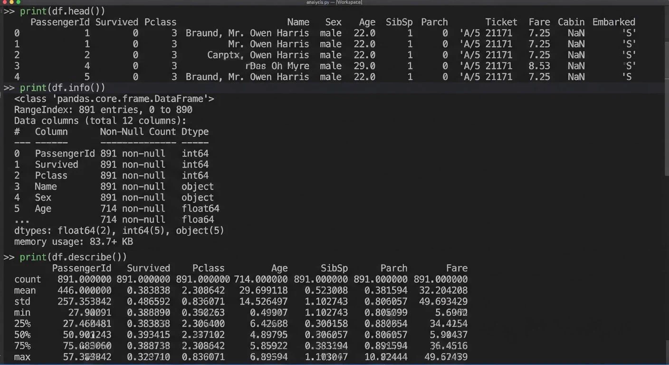The image size is (669, 365).
Task: Click the Ticket column header in head output
Action: coord(501,22)
